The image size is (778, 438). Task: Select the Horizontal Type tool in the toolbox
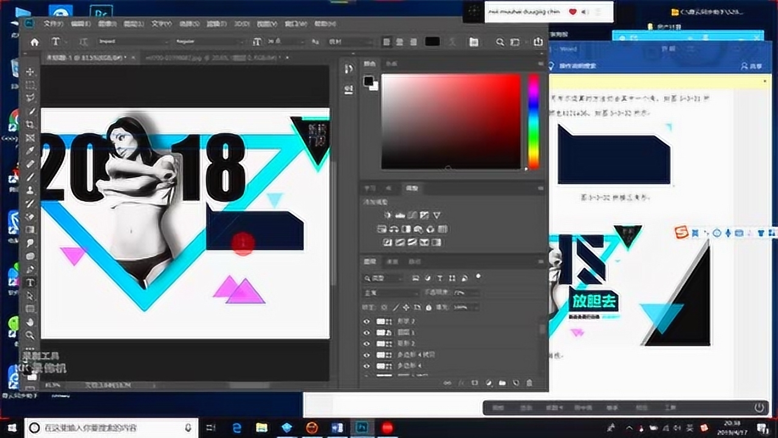coord(30,282)
